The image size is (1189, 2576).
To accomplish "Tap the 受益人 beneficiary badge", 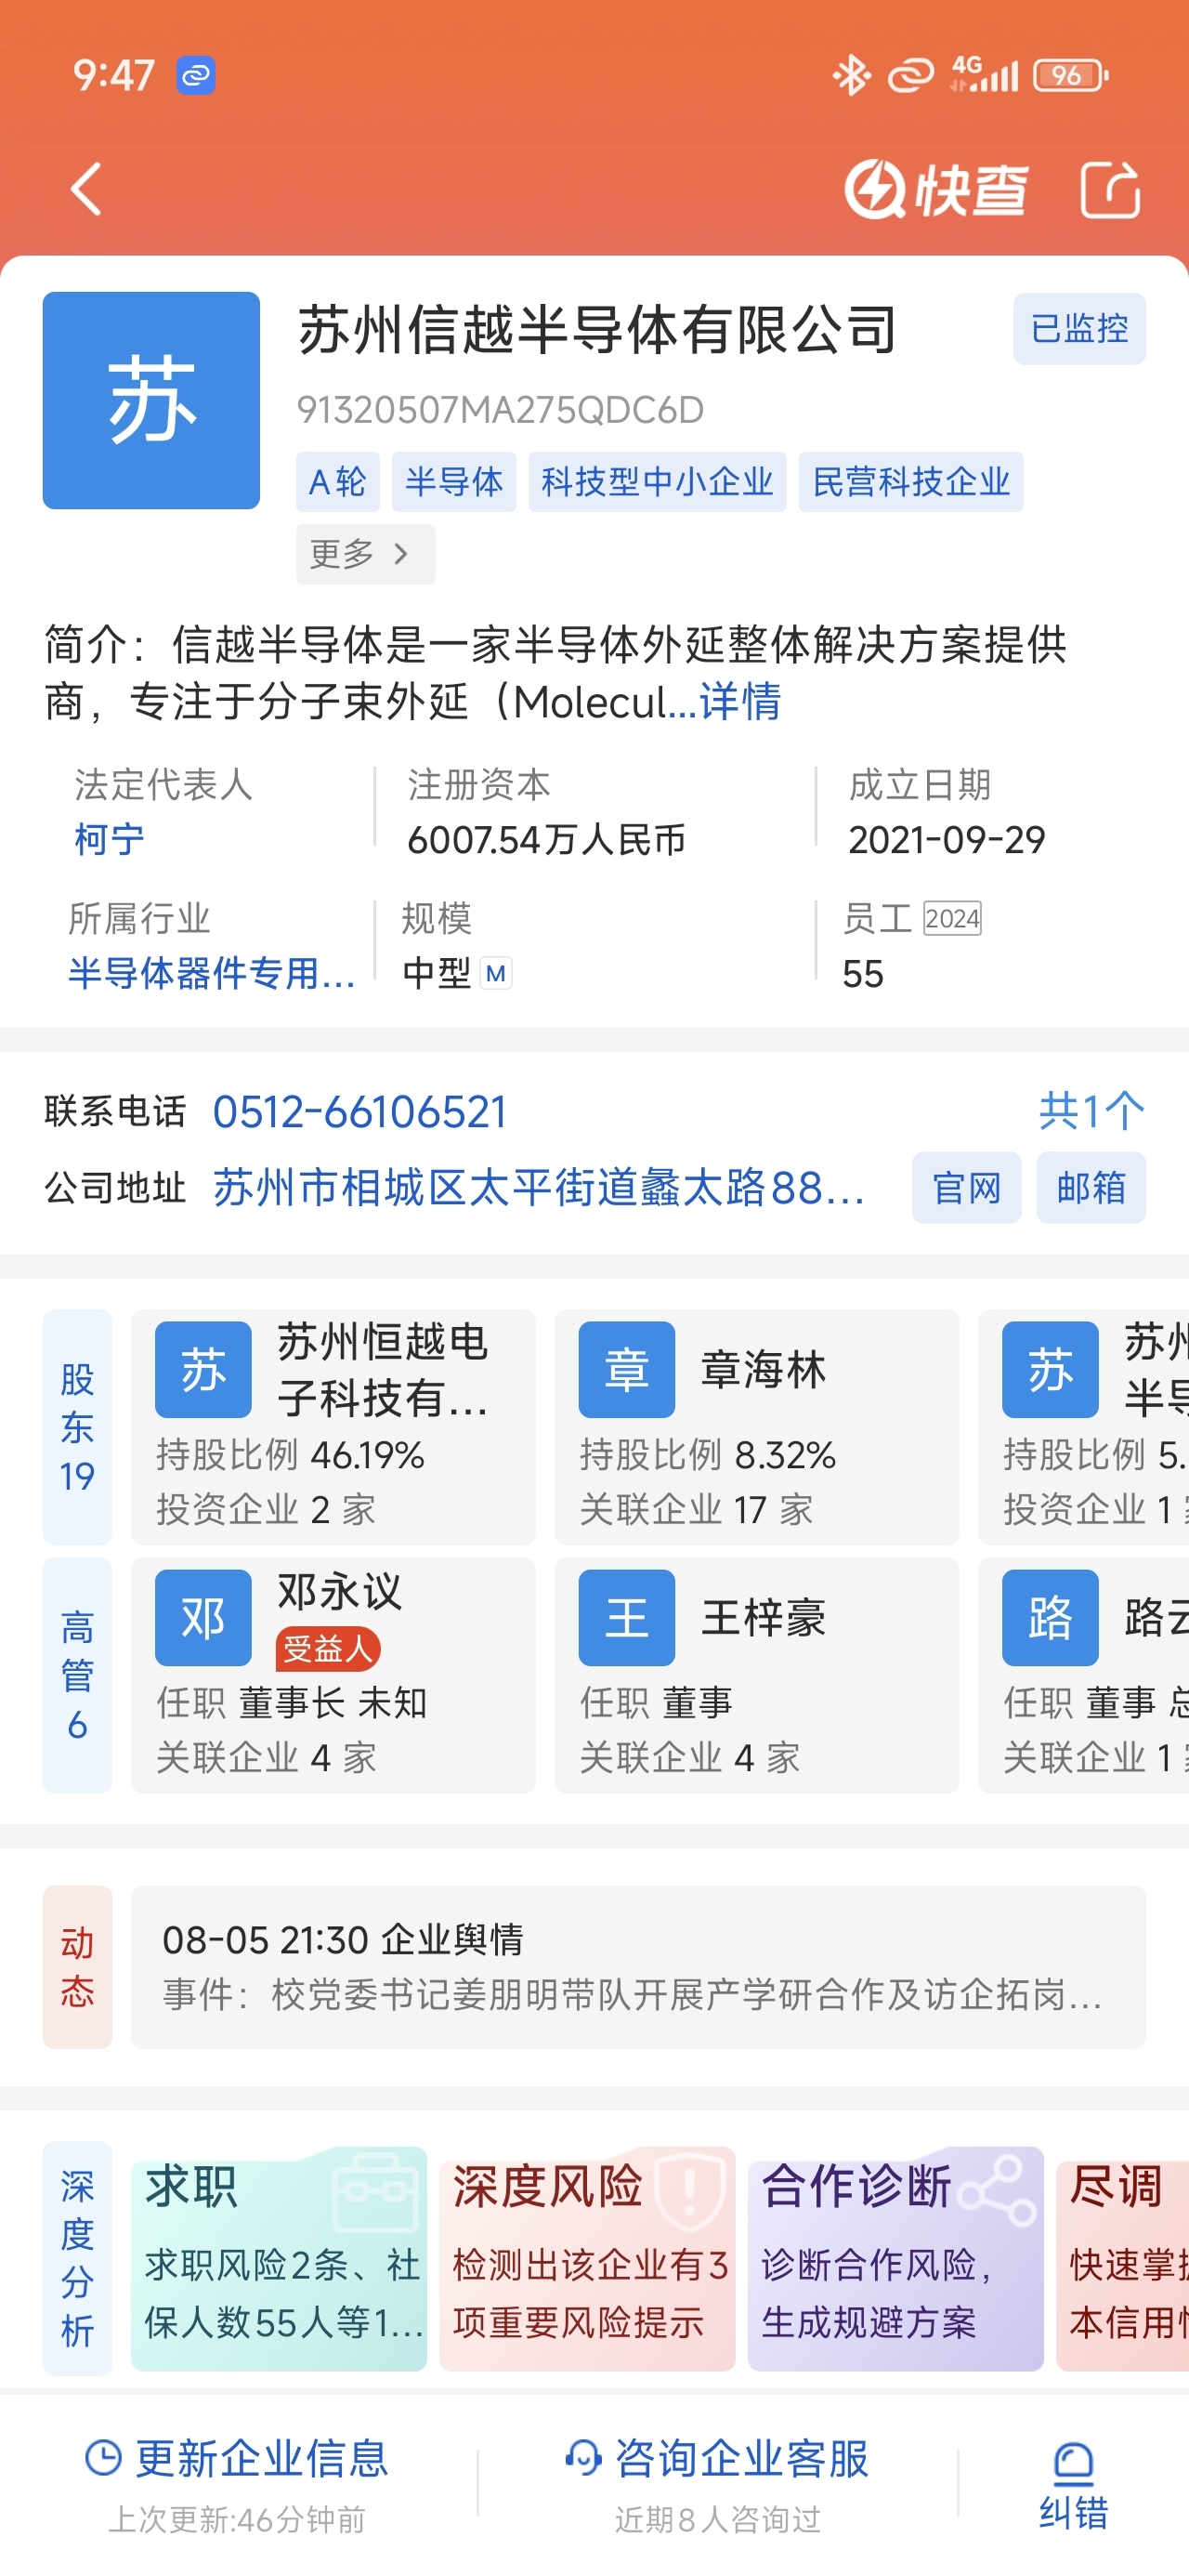I will (x=328, y=1648).
